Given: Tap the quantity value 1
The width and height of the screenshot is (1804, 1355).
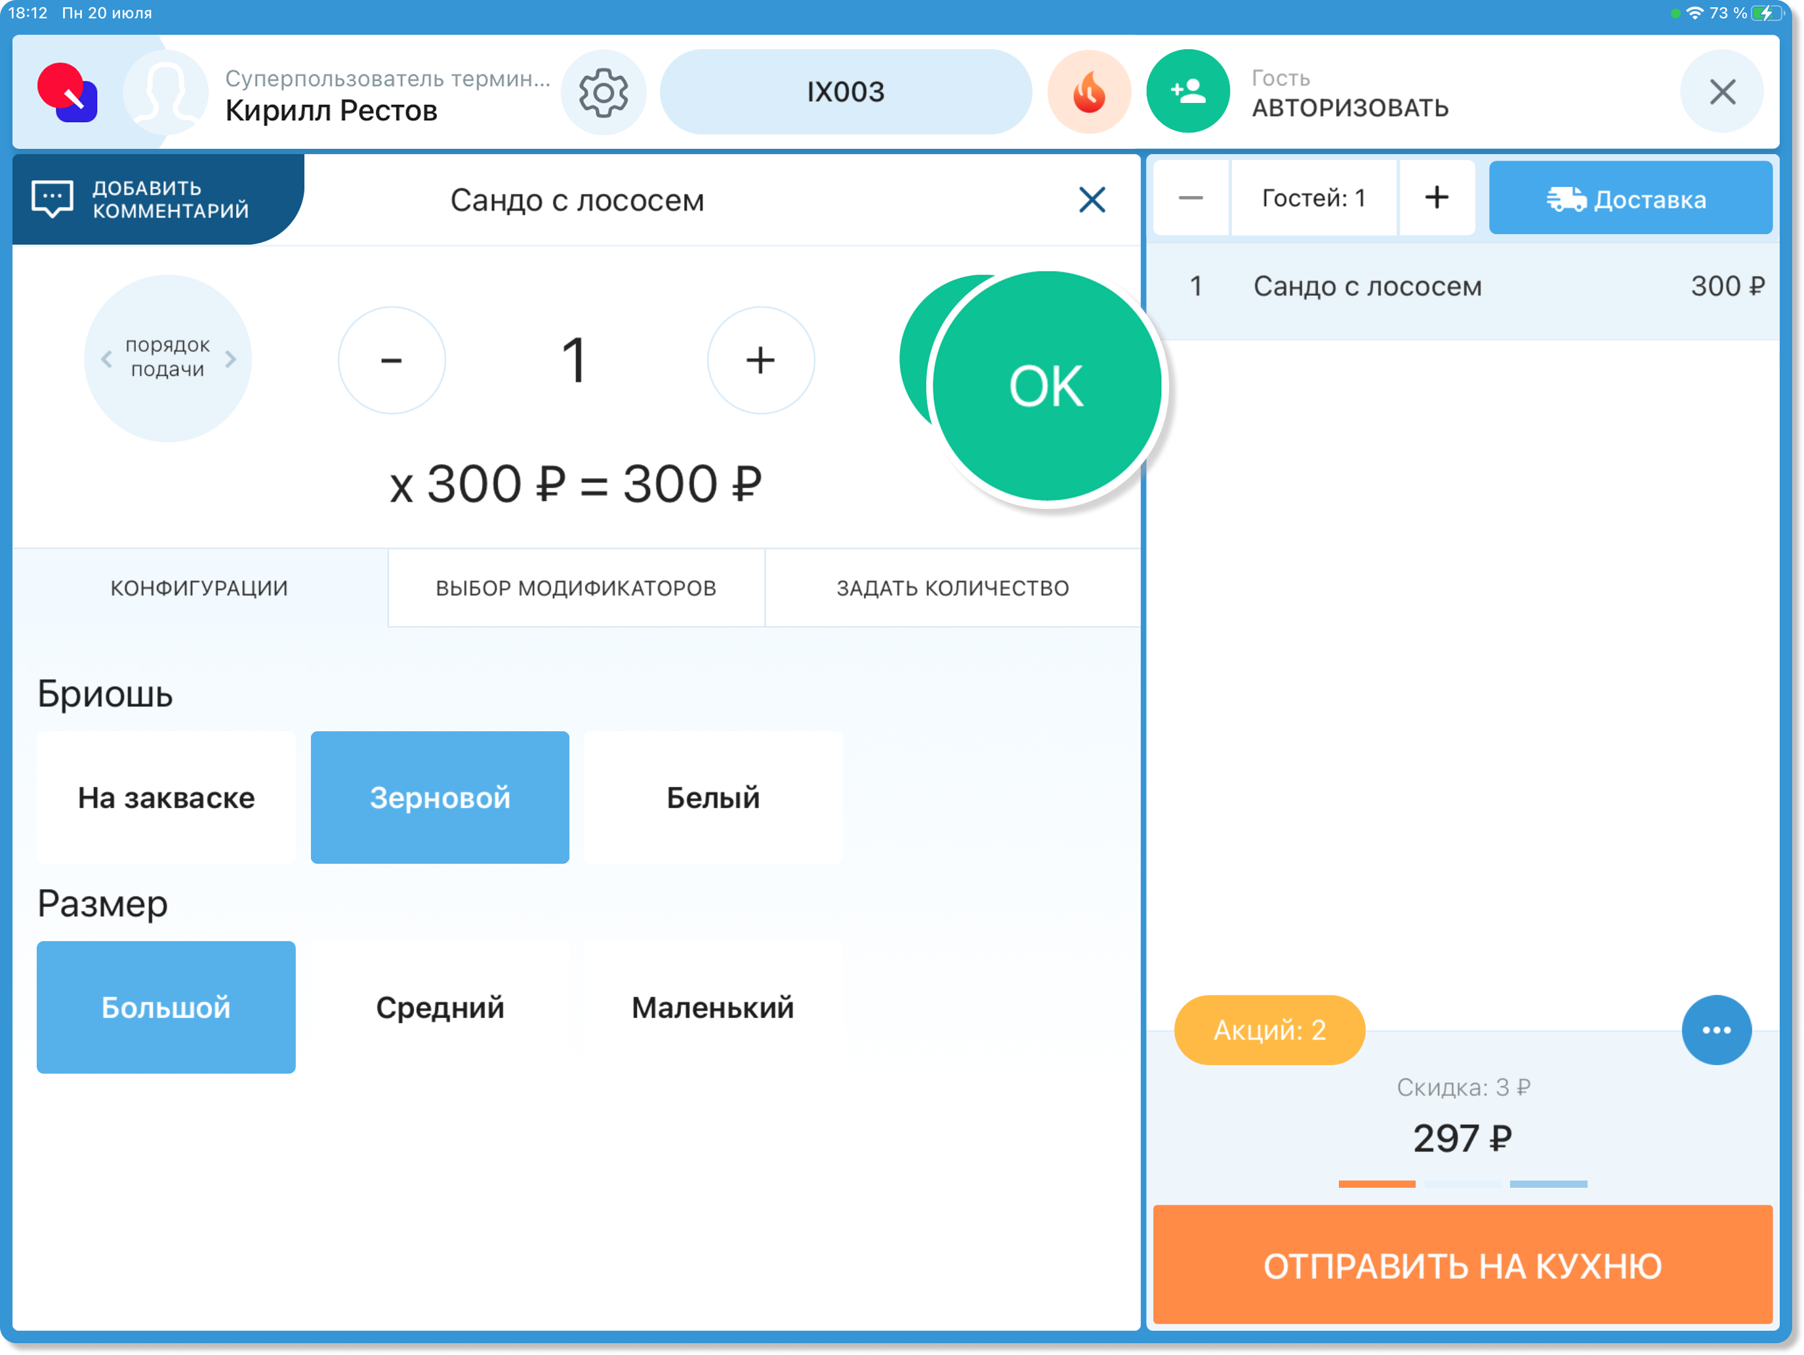Looking at the screenshot, I should [x=575, y=359].
